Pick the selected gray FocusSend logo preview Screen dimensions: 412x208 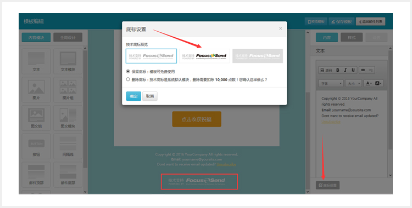pyautogui.click(x=151, y=56)
